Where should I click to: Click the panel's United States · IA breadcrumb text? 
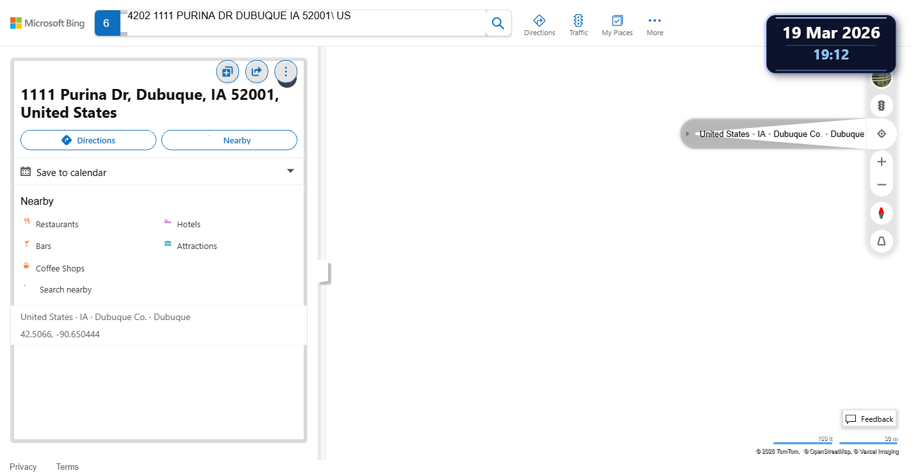click(105, 317)
